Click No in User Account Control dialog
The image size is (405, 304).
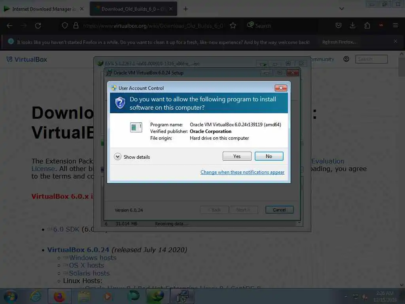(x=269, y=156)
